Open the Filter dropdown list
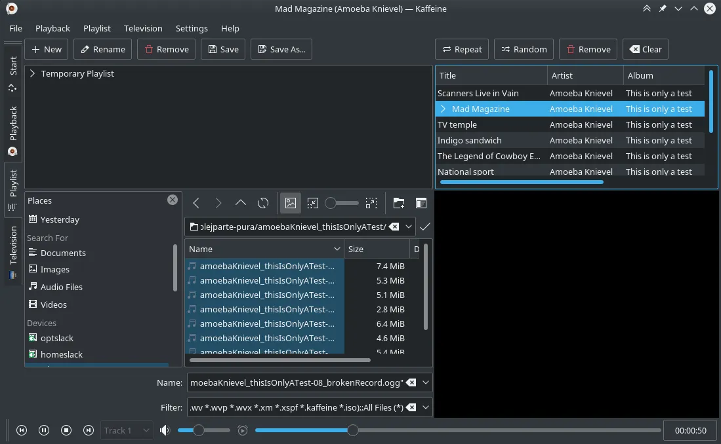The width and height of the screenshot is (721, 444). tap(426, 407)
